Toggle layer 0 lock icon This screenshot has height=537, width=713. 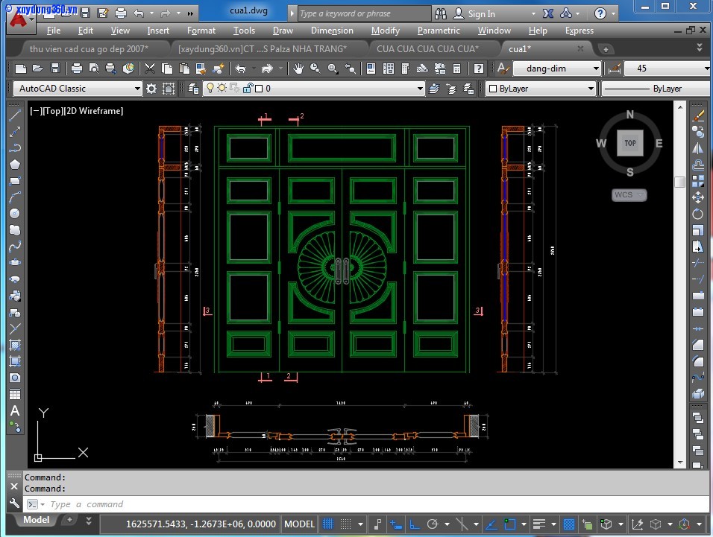(x=248, y=88)
